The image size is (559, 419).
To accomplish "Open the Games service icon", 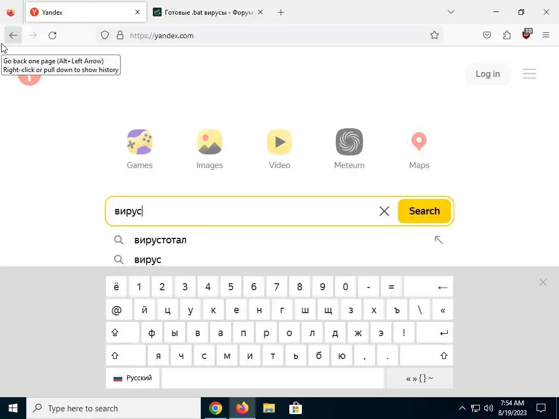I will coord(140,149).
